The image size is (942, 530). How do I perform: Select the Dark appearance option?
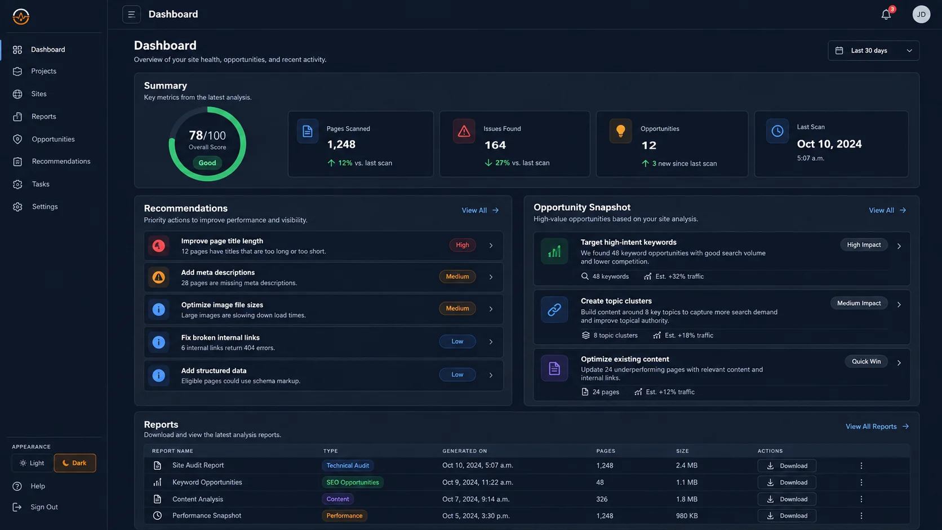tap(75, 463)
